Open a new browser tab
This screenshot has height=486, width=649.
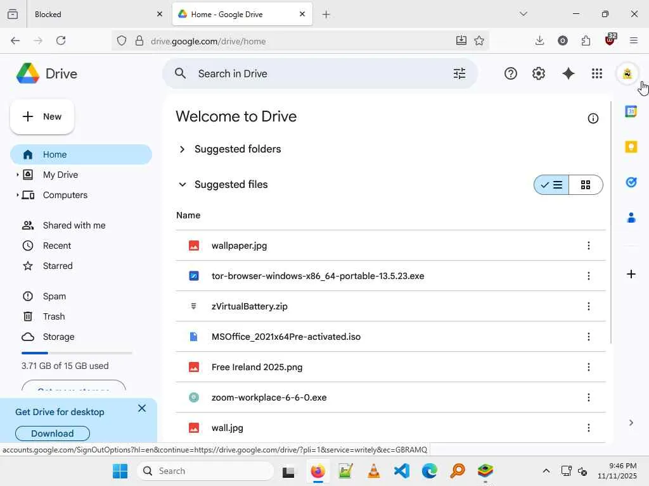[326, 15]
